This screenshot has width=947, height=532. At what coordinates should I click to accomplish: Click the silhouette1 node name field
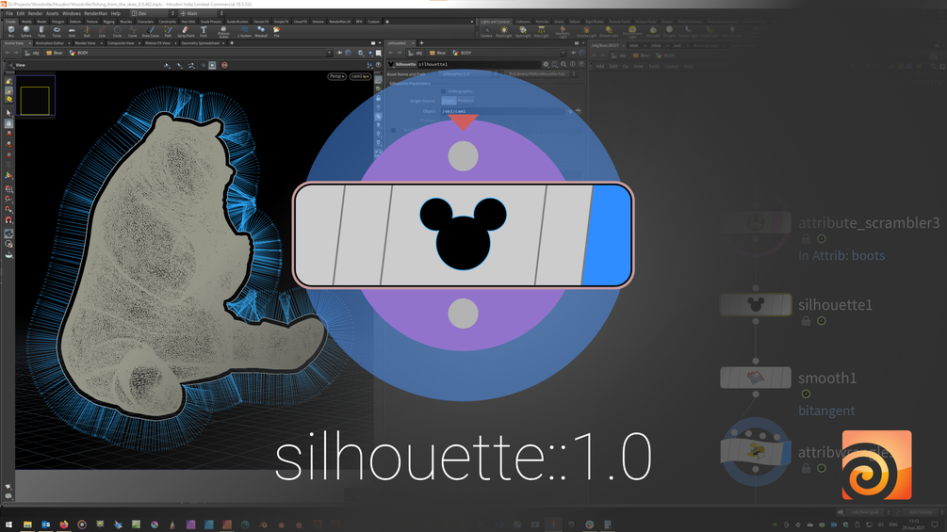pyautogui.click(x=480, y=64)
